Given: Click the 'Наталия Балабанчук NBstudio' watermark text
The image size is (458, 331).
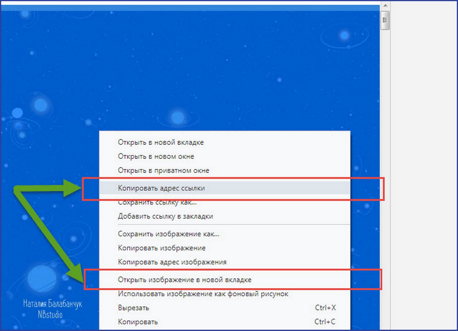Looking at the screenshot, I should (52, 309).
